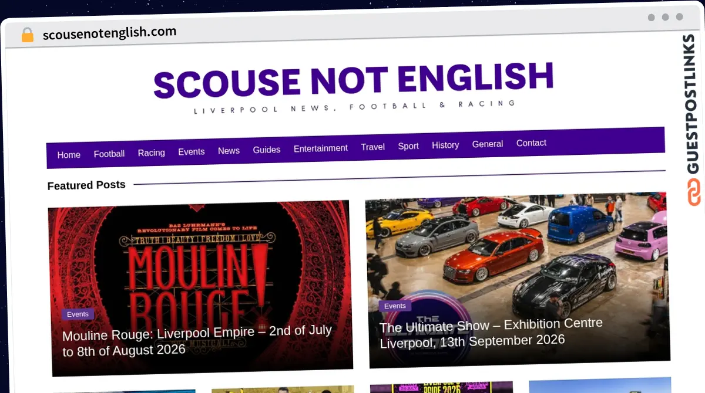Open the Contact page link

coord(531,143)
